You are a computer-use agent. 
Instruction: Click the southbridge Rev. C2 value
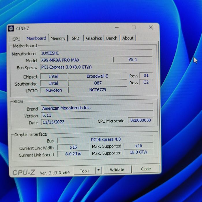[146, 82]
